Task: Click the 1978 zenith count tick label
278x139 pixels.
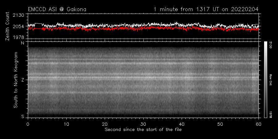Action: 19,37
